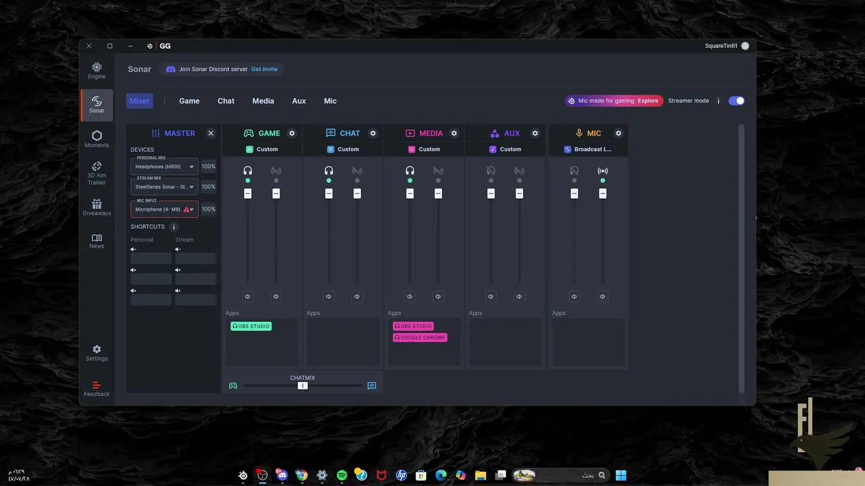Close the MASTER panel with X

click(x=211, y=134)
